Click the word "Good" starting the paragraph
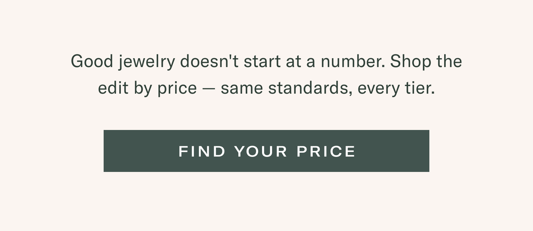Screen dimensions: 533x231 92,61
